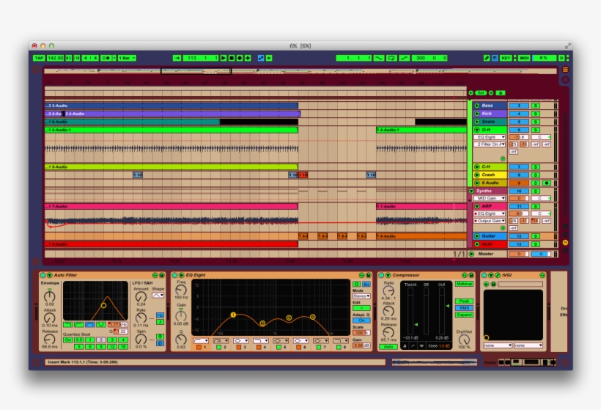The height and width of the screenshot is (410, 601).
Task: Click the Compressor Ratio knob
Action: pos(388,291)
